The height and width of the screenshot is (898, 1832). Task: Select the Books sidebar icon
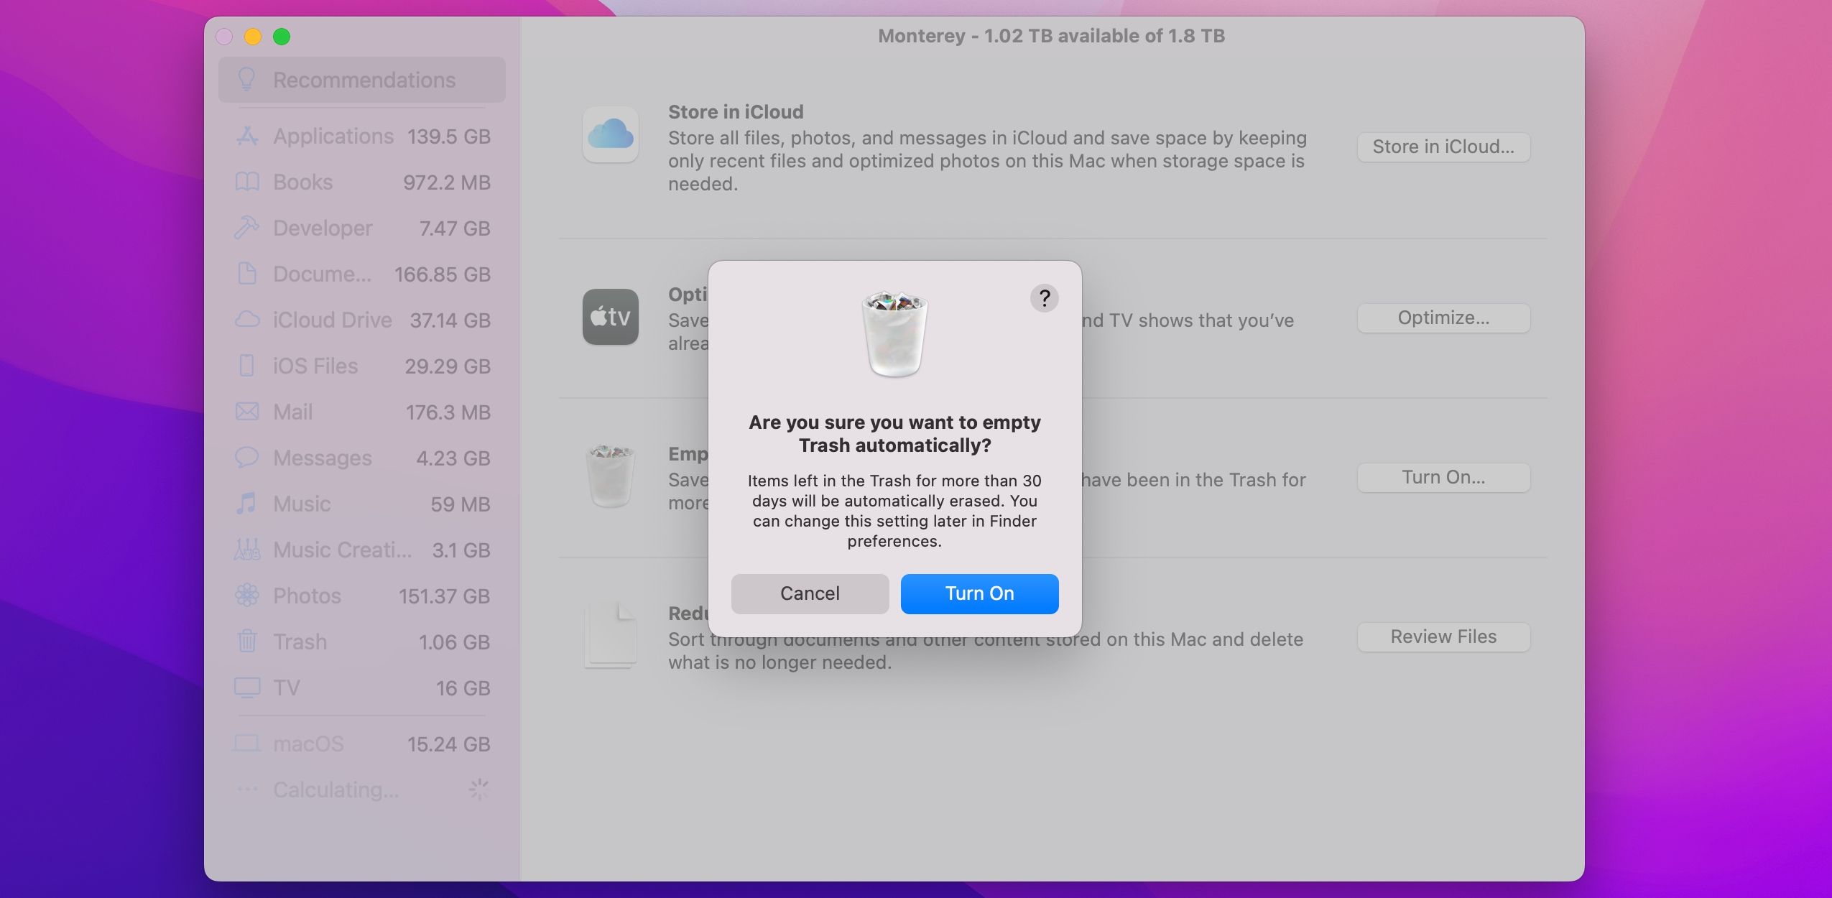(x=246, y=181)
